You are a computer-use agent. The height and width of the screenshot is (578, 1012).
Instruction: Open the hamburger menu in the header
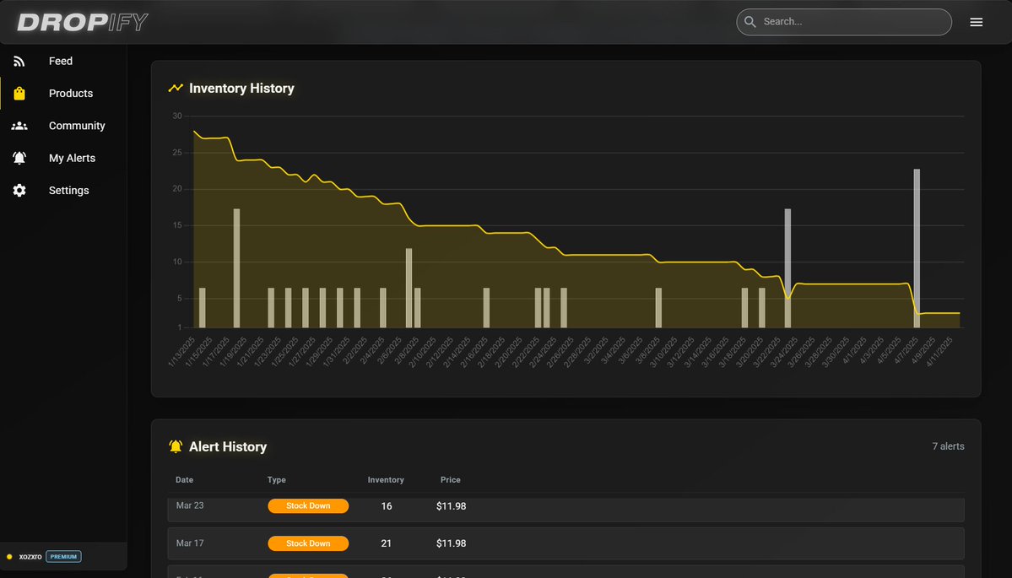pos(976,22)
